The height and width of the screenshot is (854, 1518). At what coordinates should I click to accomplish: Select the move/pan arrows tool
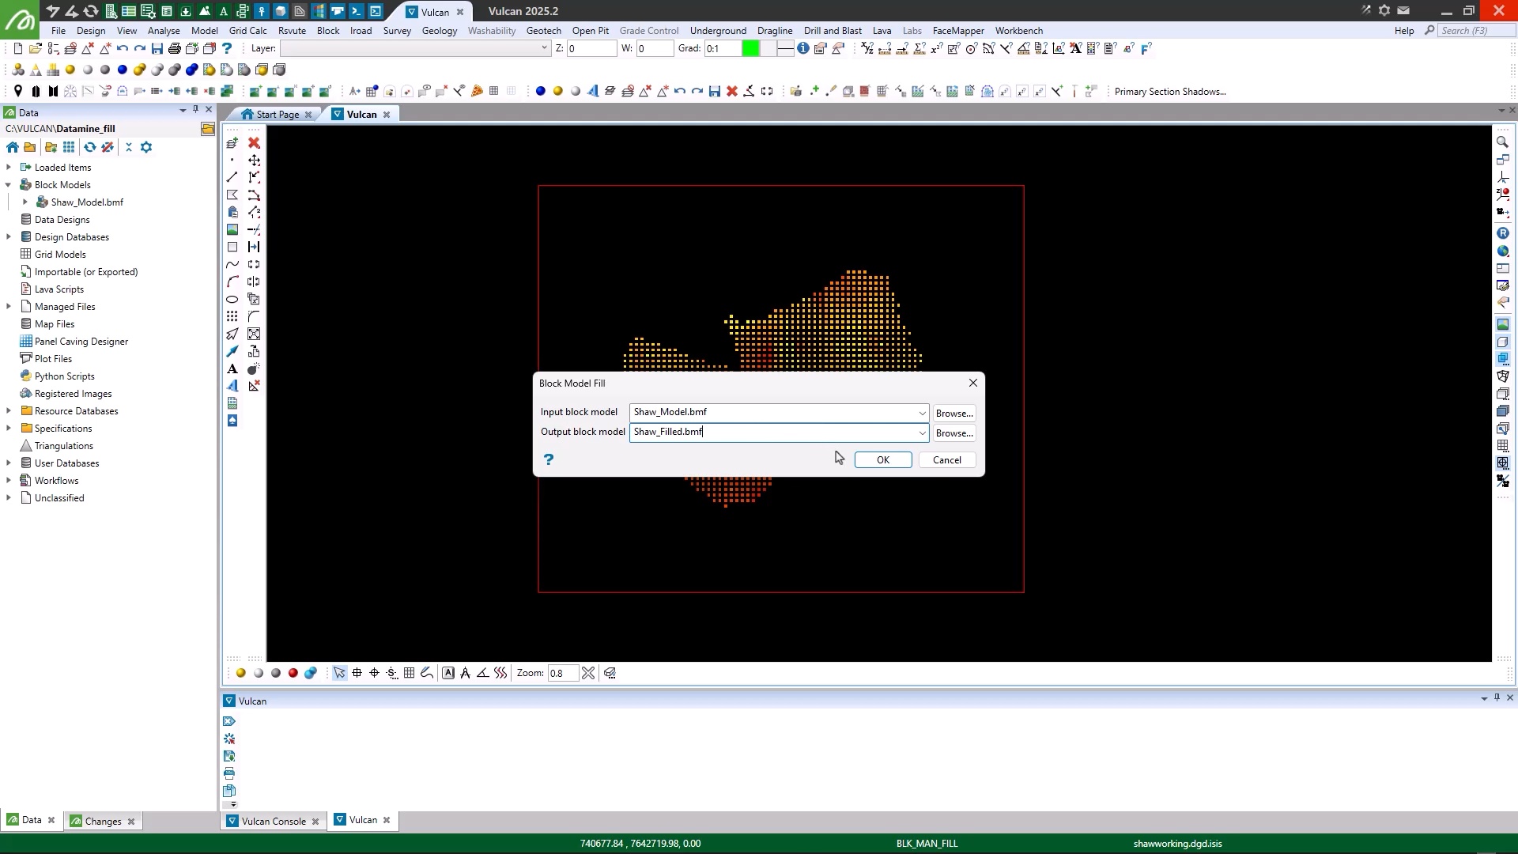coord(254,161)
